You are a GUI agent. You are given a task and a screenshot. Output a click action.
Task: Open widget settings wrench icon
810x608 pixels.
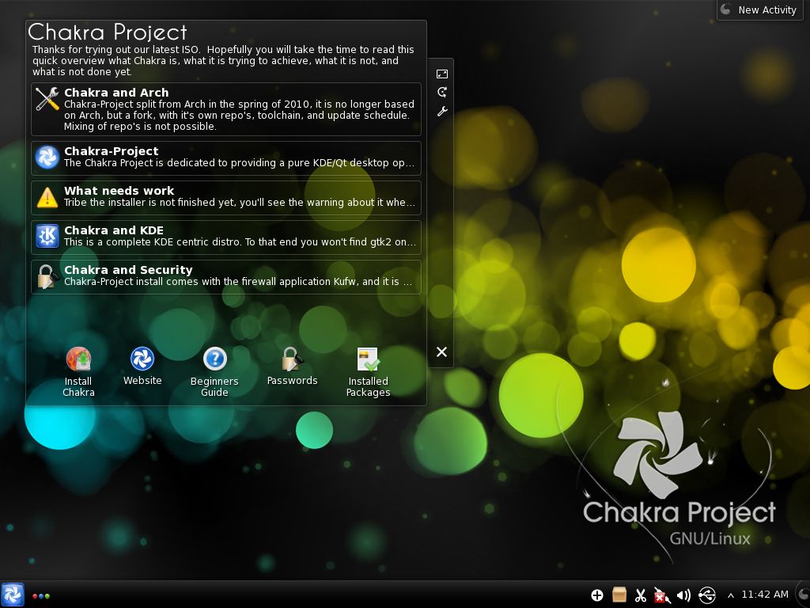pyautogui.click(x=441, y=111)
